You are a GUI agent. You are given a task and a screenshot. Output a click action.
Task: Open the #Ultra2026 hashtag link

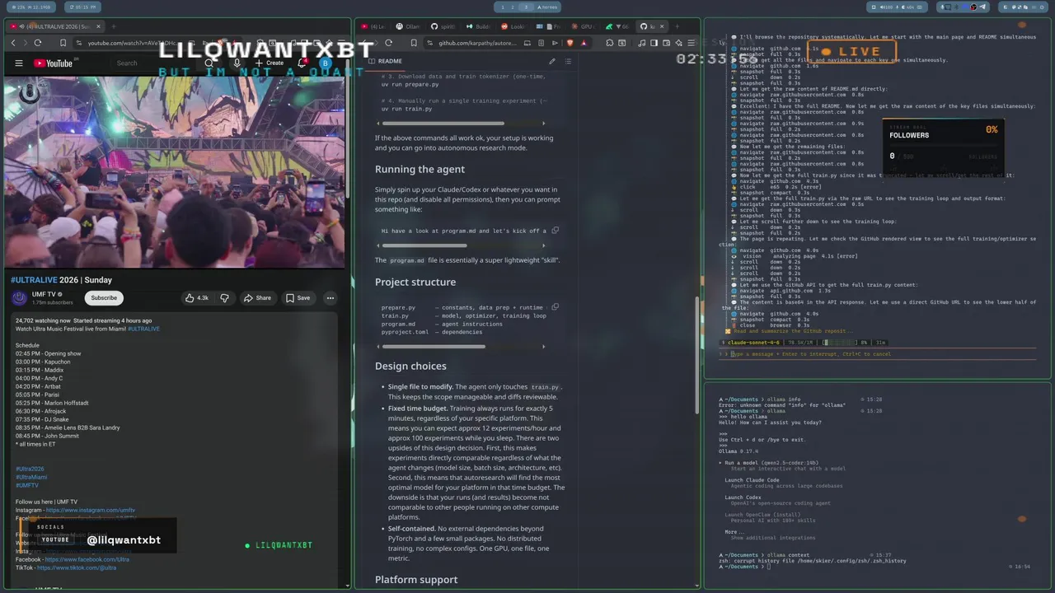click(30, 469)
